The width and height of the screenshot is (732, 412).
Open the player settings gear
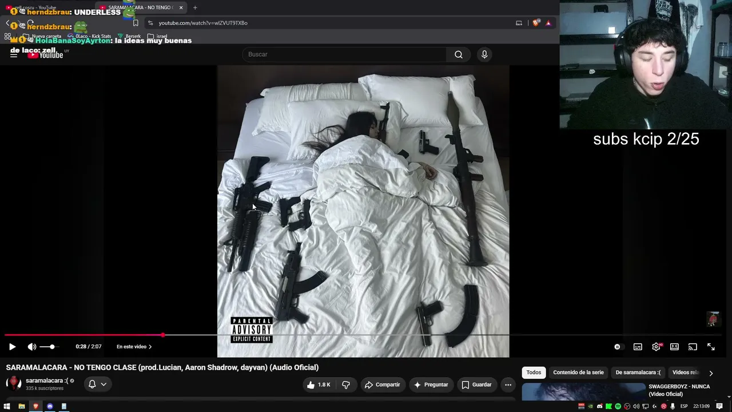point(656,347)
